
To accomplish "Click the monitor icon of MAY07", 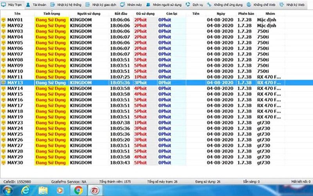I will pos(4,54).
